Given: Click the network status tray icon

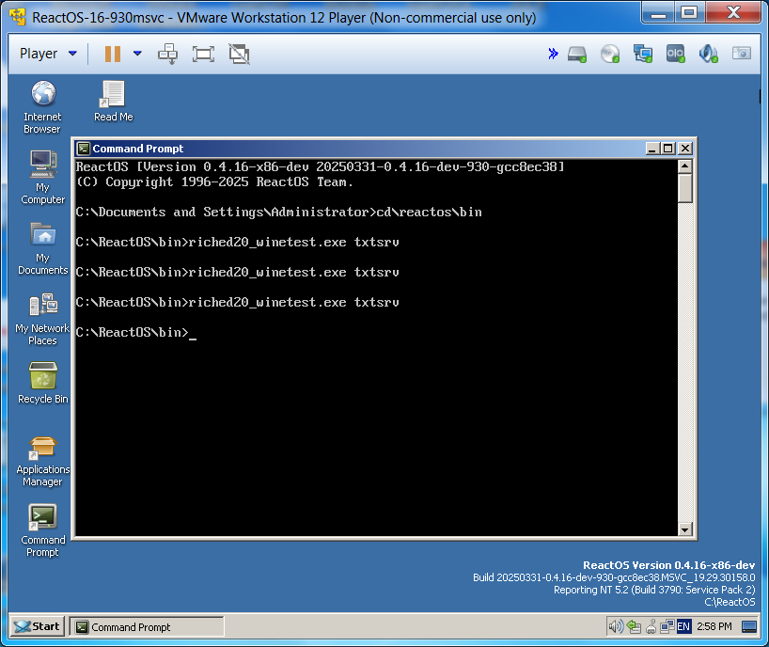Looking at the screenshot, I should tap(634, 626).
